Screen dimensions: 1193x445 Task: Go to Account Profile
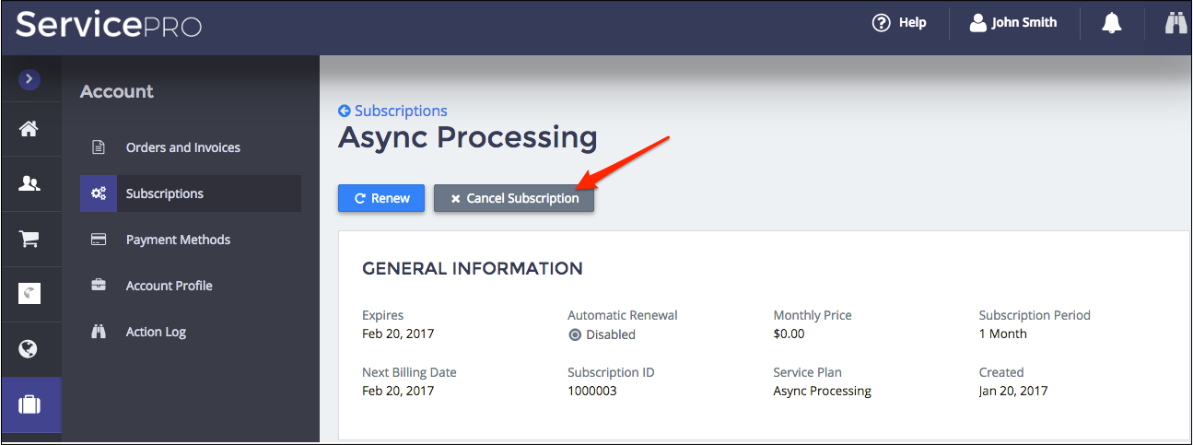[x=169, y=286]
